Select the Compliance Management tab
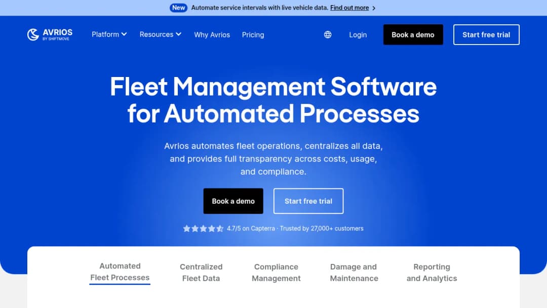 pos(276,273)
